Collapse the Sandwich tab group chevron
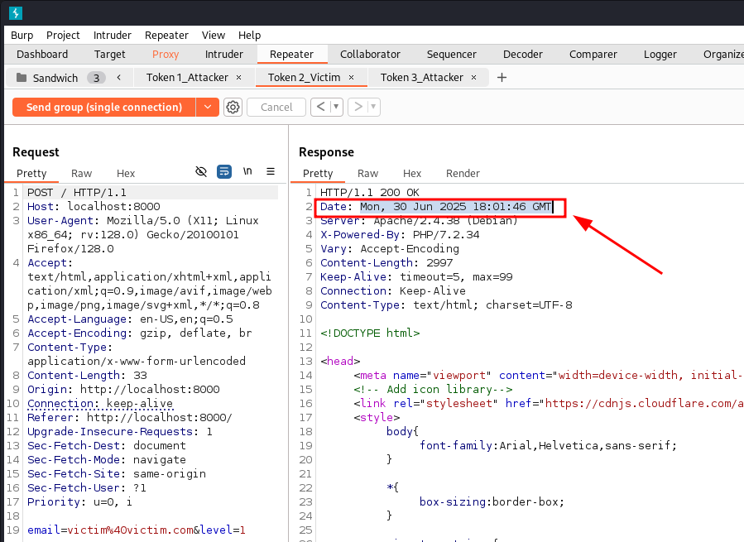The image size is (744, 542). tap(119, 77)
